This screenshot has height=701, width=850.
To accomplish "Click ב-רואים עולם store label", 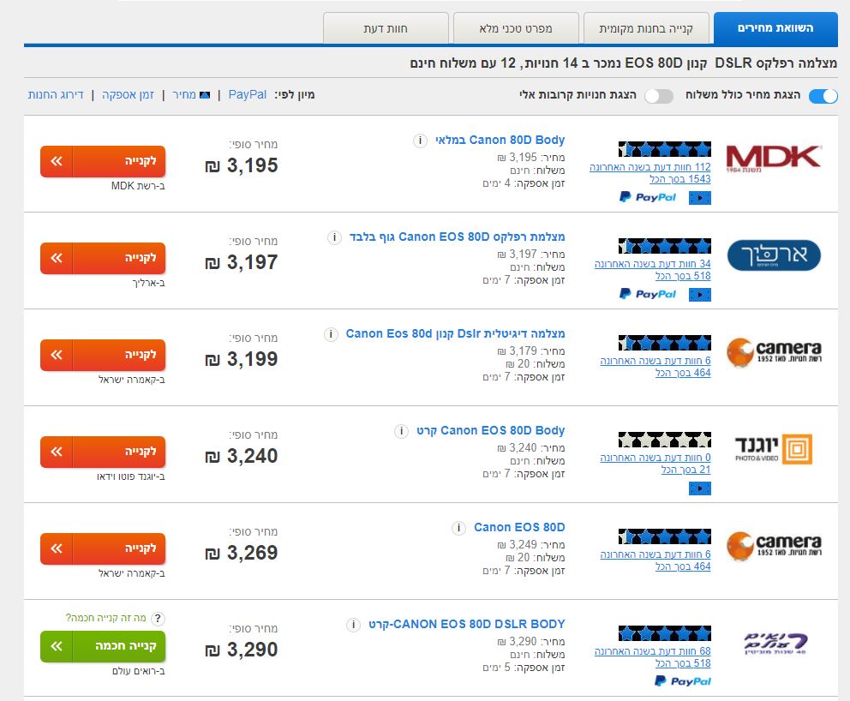I will 139,671.
